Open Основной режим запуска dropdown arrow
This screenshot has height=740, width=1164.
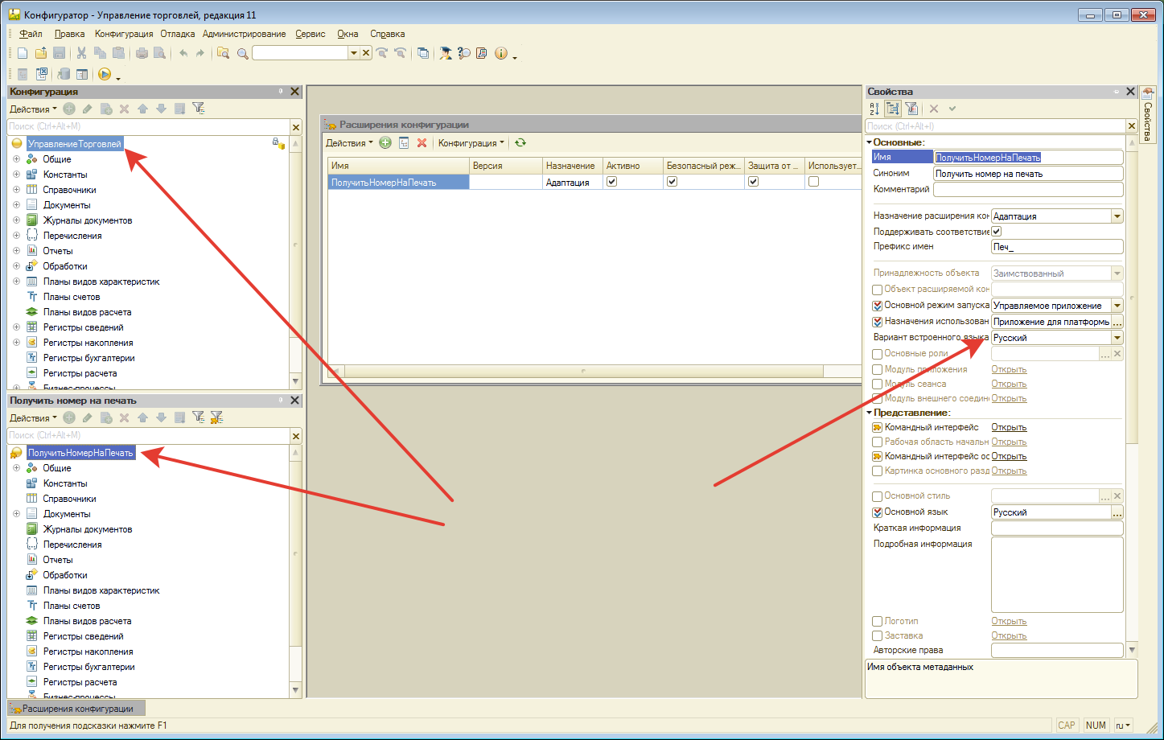click(1117, 306)
